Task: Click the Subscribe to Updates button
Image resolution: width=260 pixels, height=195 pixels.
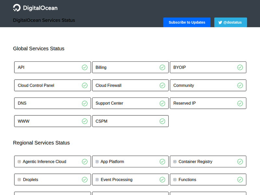Action: click(187, 22)
